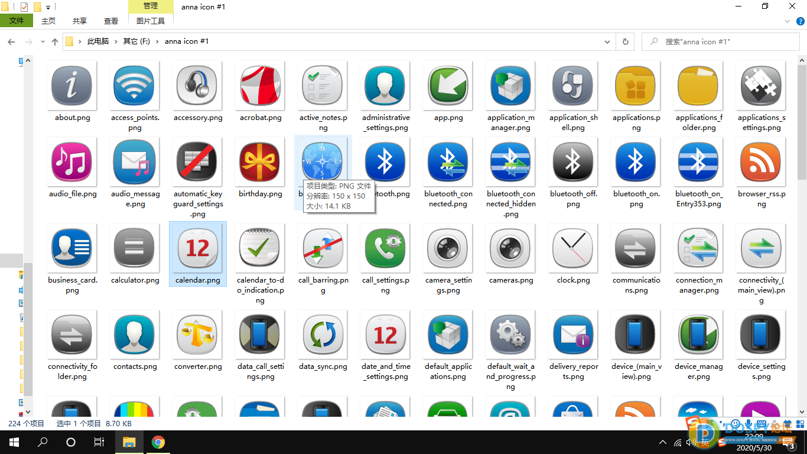Switch to the 主页 ribbon tab

tap(48, 21)
